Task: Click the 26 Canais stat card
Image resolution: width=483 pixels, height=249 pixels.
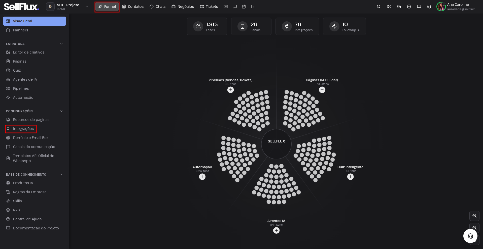Action: 251,26
